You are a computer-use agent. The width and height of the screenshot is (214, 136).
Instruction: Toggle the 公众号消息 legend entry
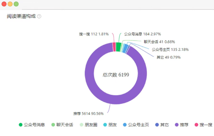[x=32, y=125]
